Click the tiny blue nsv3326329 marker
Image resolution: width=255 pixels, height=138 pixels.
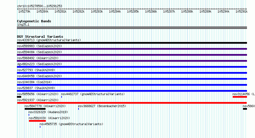click(x=29, y=115)
